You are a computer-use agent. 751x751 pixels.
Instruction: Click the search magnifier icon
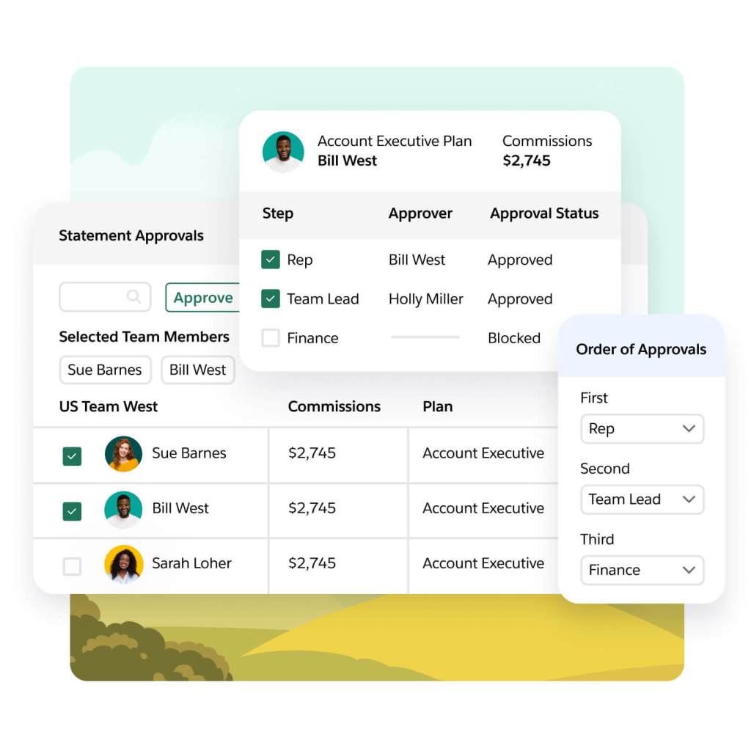click(x=133, y=297)
